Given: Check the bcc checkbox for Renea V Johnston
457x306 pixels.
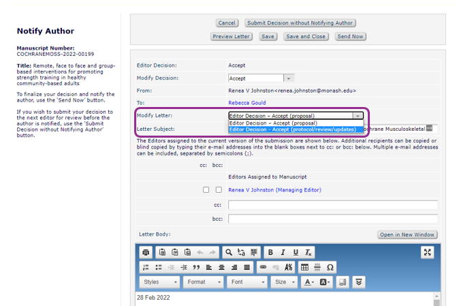Looking at the screenshot, I should (x=219, y=189).
